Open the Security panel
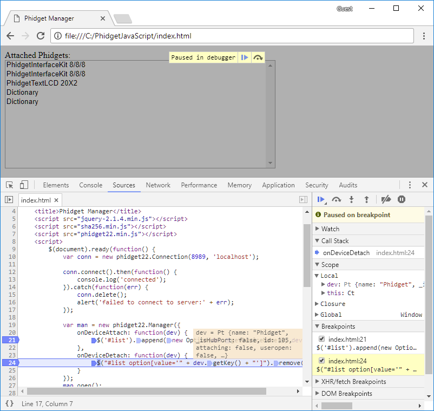Viewport: 434px width, 411px height. click(317, 185)
